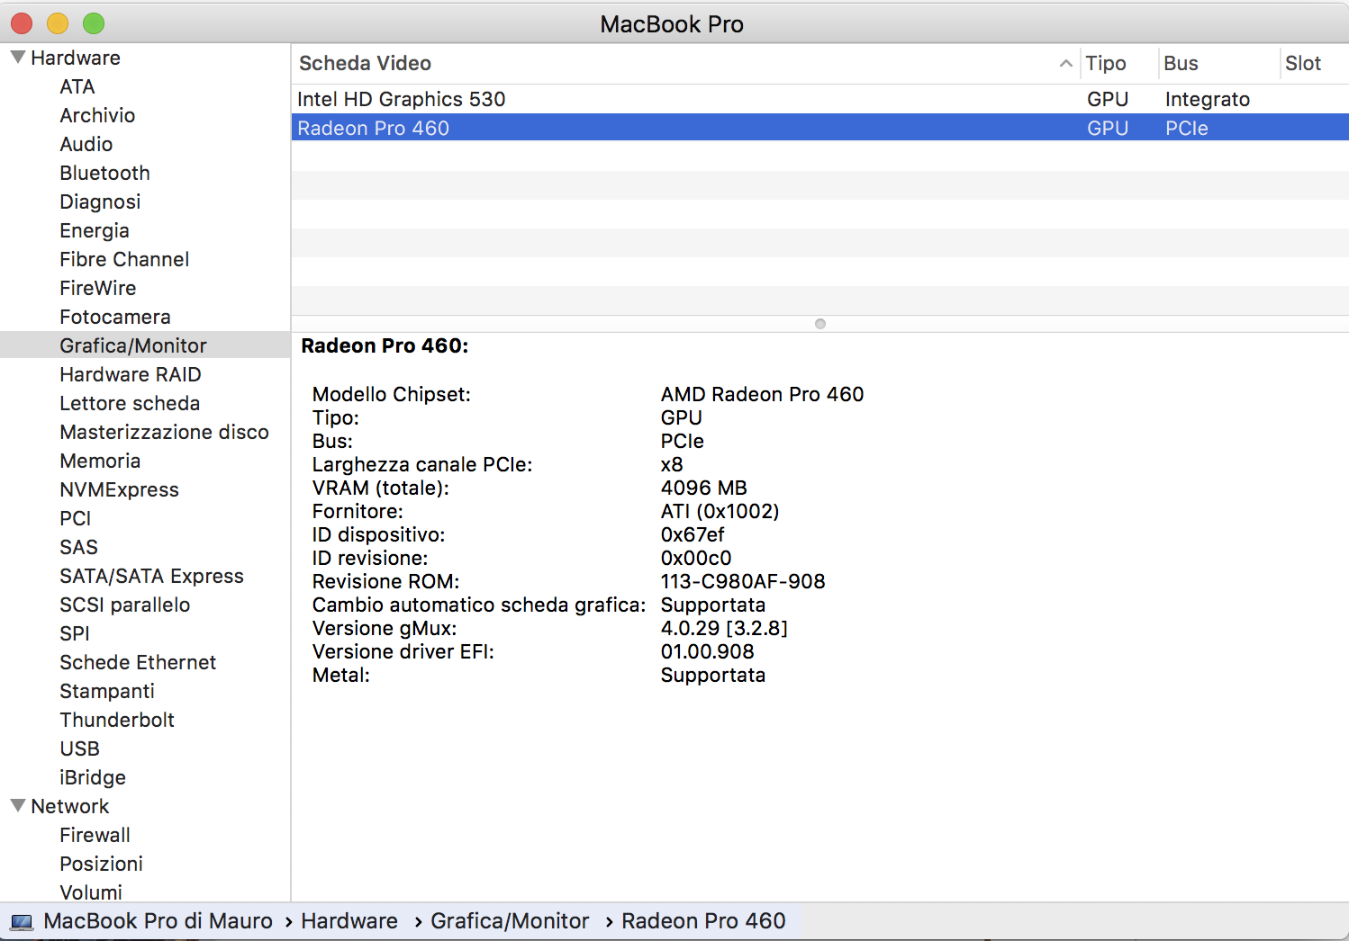Image resolution: width=1349 pixels, height=941 pixels.
Task: Select the Intel HD Graphics 530 row
Action: (x=820, y=99)
